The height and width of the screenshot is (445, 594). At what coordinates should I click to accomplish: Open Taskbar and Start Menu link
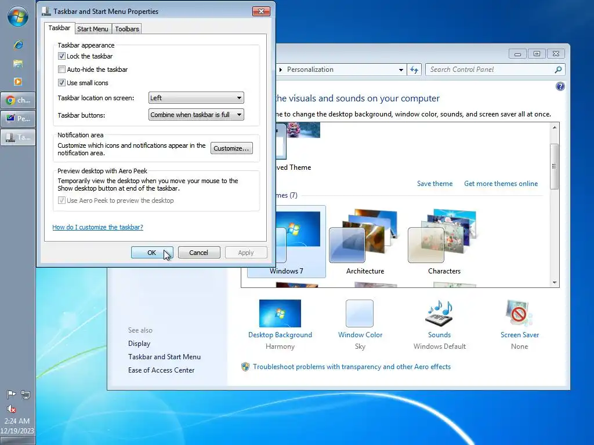coord(164,357)
